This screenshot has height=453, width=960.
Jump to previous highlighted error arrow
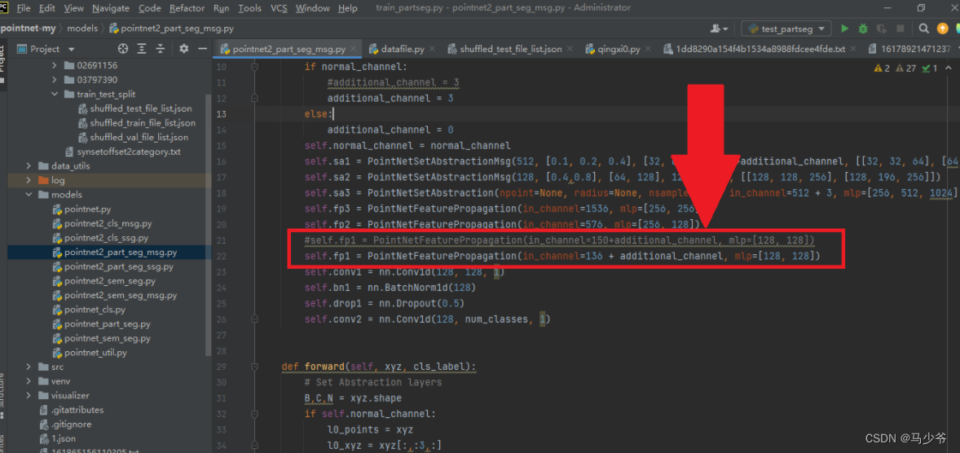coord(949,68)
